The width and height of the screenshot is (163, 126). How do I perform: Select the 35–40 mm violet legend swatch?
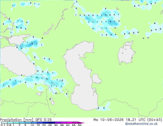[64, 123]
